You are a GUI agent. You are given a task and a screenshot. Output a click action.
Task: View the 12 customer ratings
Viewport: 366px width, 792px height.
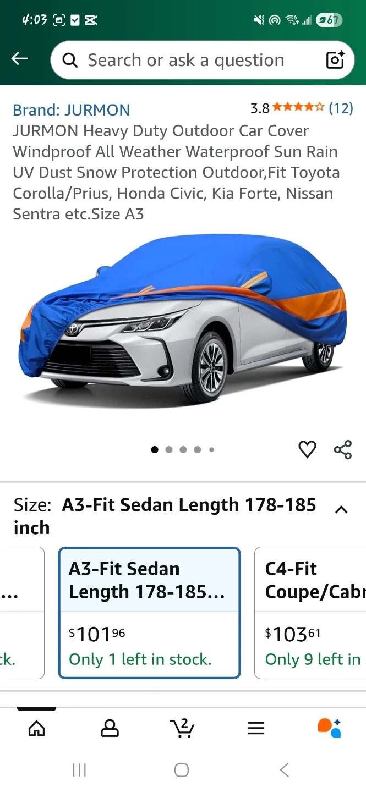point(341,108)
